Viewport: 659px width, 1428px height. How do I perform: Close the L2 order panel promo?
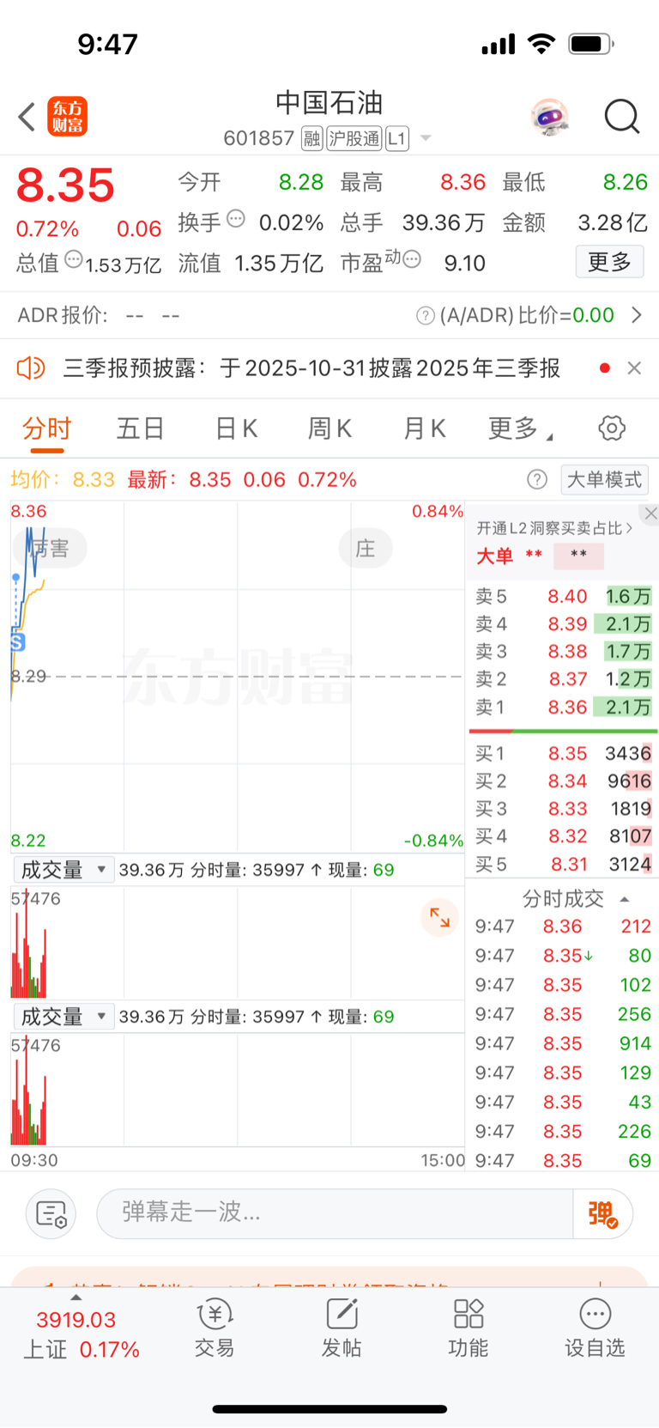(x=651, y=513)
